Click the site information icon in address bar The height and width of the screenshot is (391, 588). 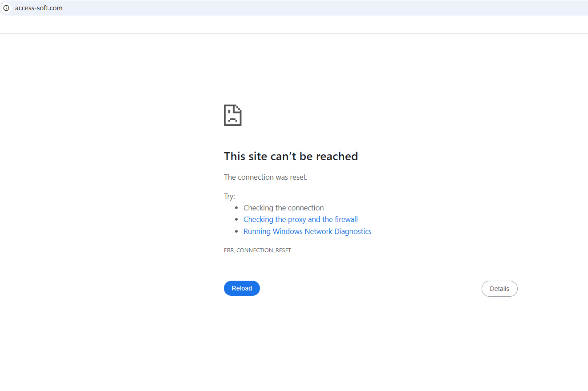click(x=6, y=8)
